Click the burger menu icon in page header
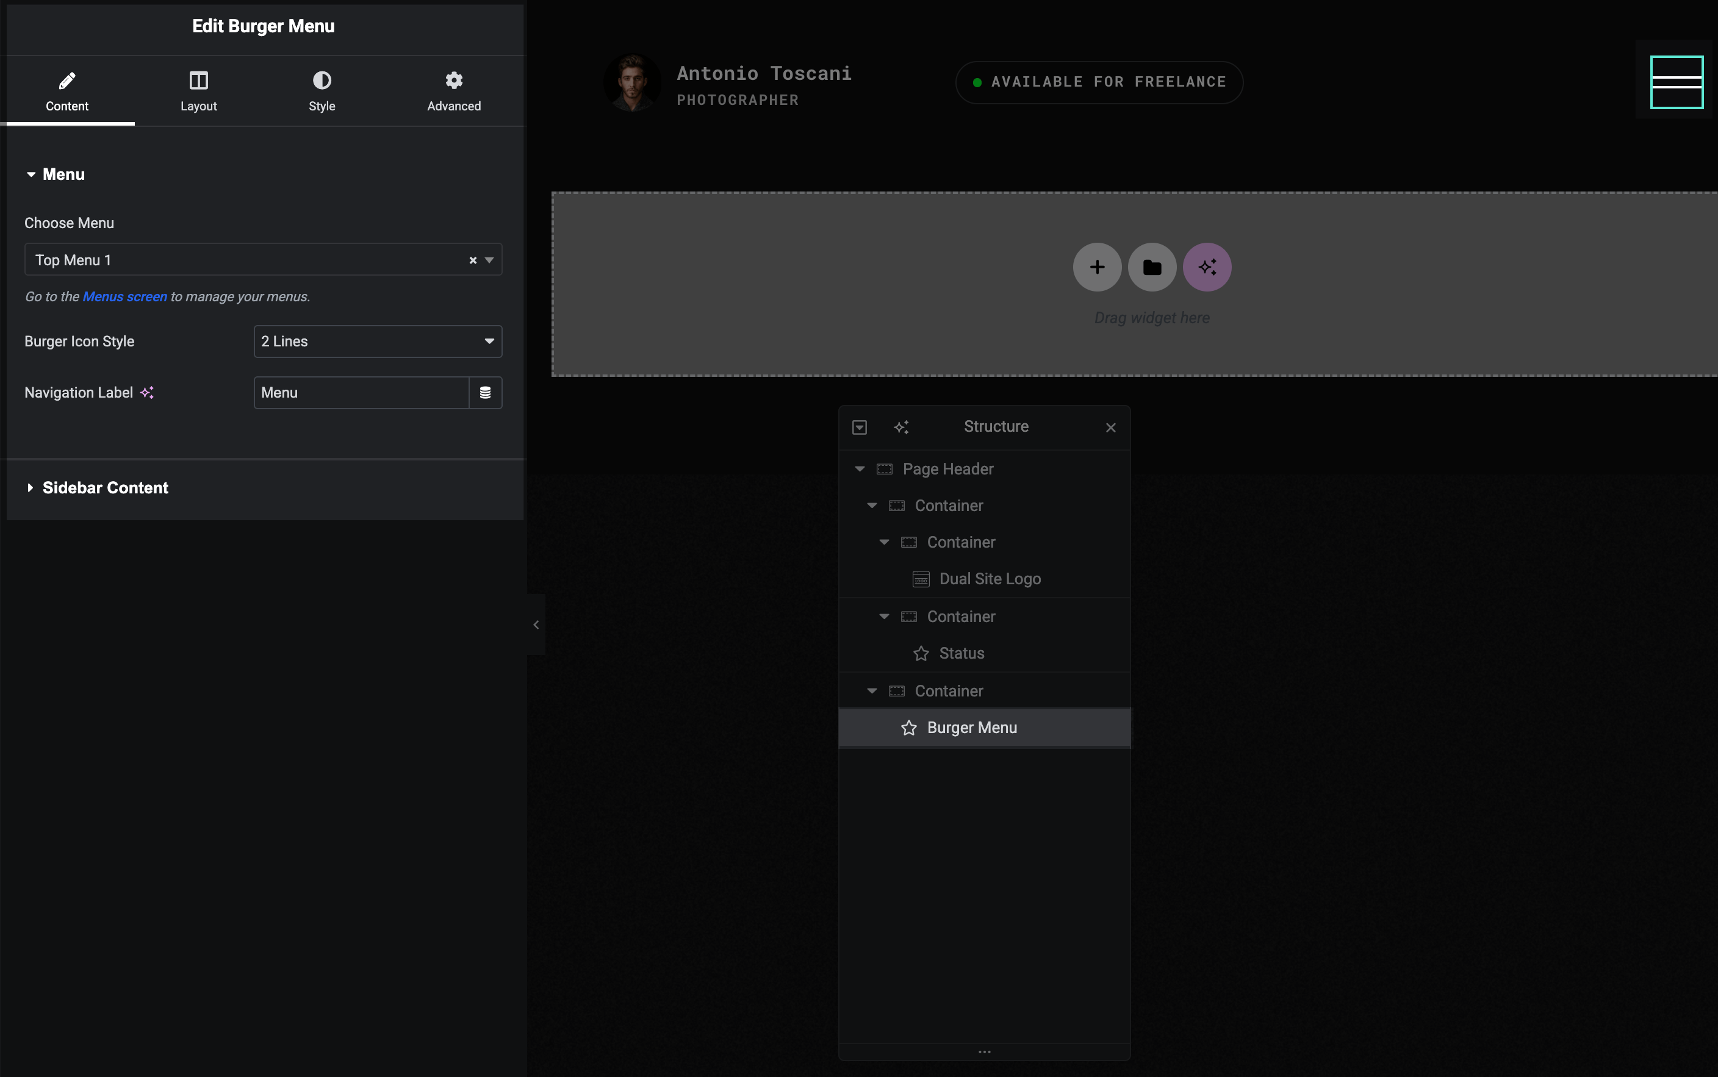Screen dimensions: 1718x1077 (1676, 82)
